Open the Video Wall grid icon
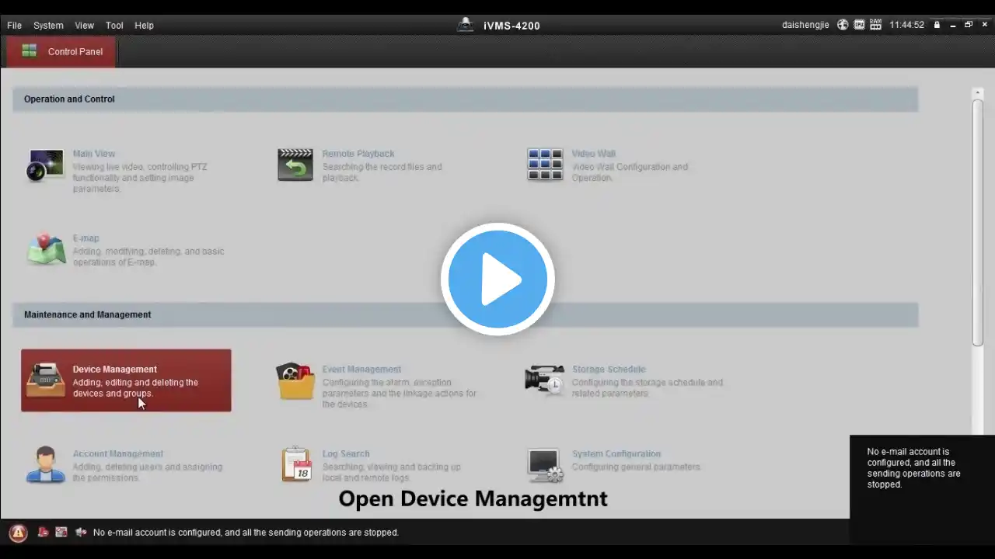The height and width of the screenshot is (559, 995). coord(545,165)
